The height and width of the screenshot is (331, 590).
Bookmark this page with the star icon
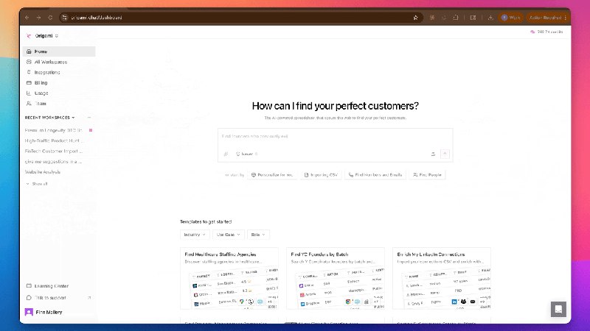(x=416, y=17)
